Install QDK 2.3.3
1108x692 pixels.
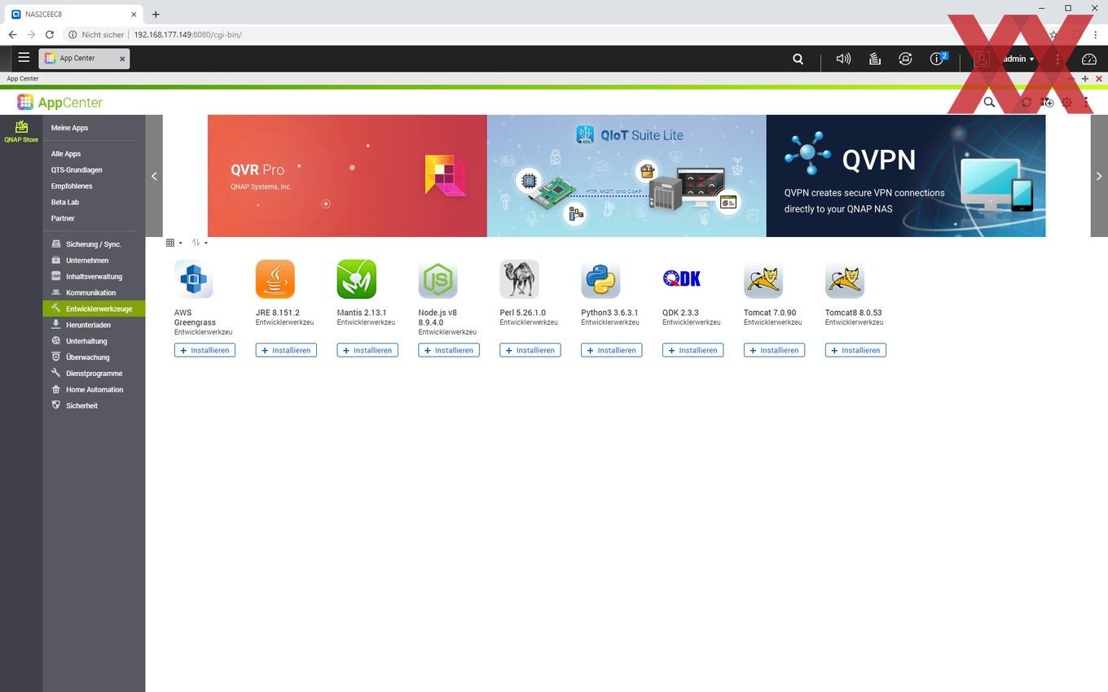(693, 350)
